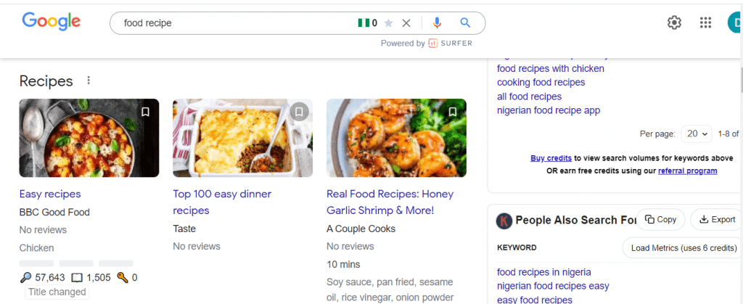Click Copy button in keyword panel

(x=660, y=219)
